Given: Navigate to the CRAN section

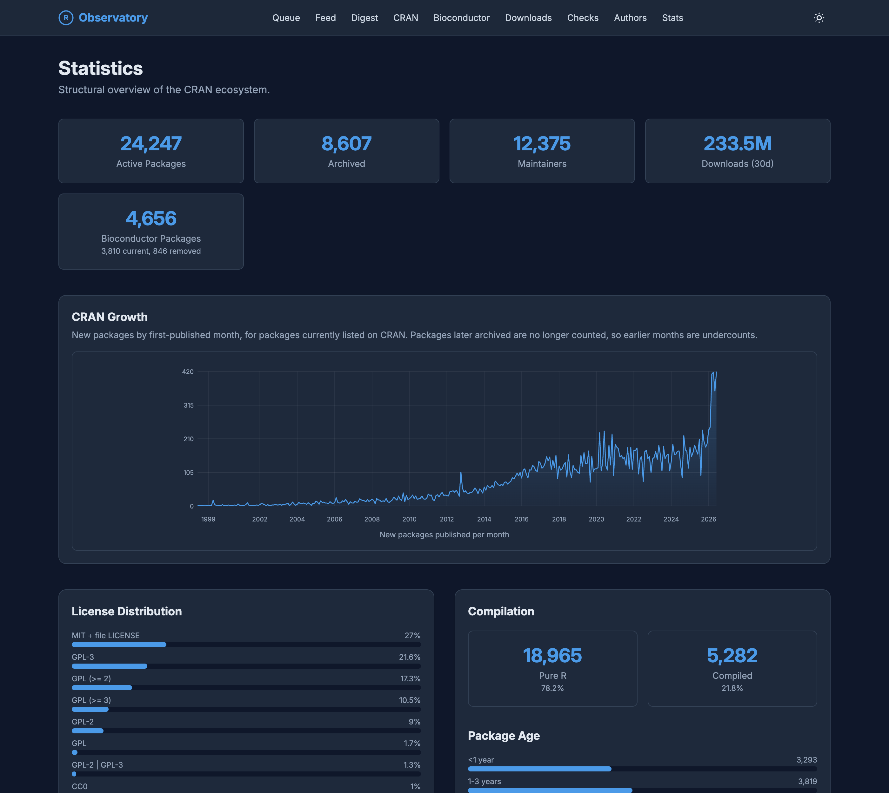Looking at the screenshot, I should click(406, 18).
